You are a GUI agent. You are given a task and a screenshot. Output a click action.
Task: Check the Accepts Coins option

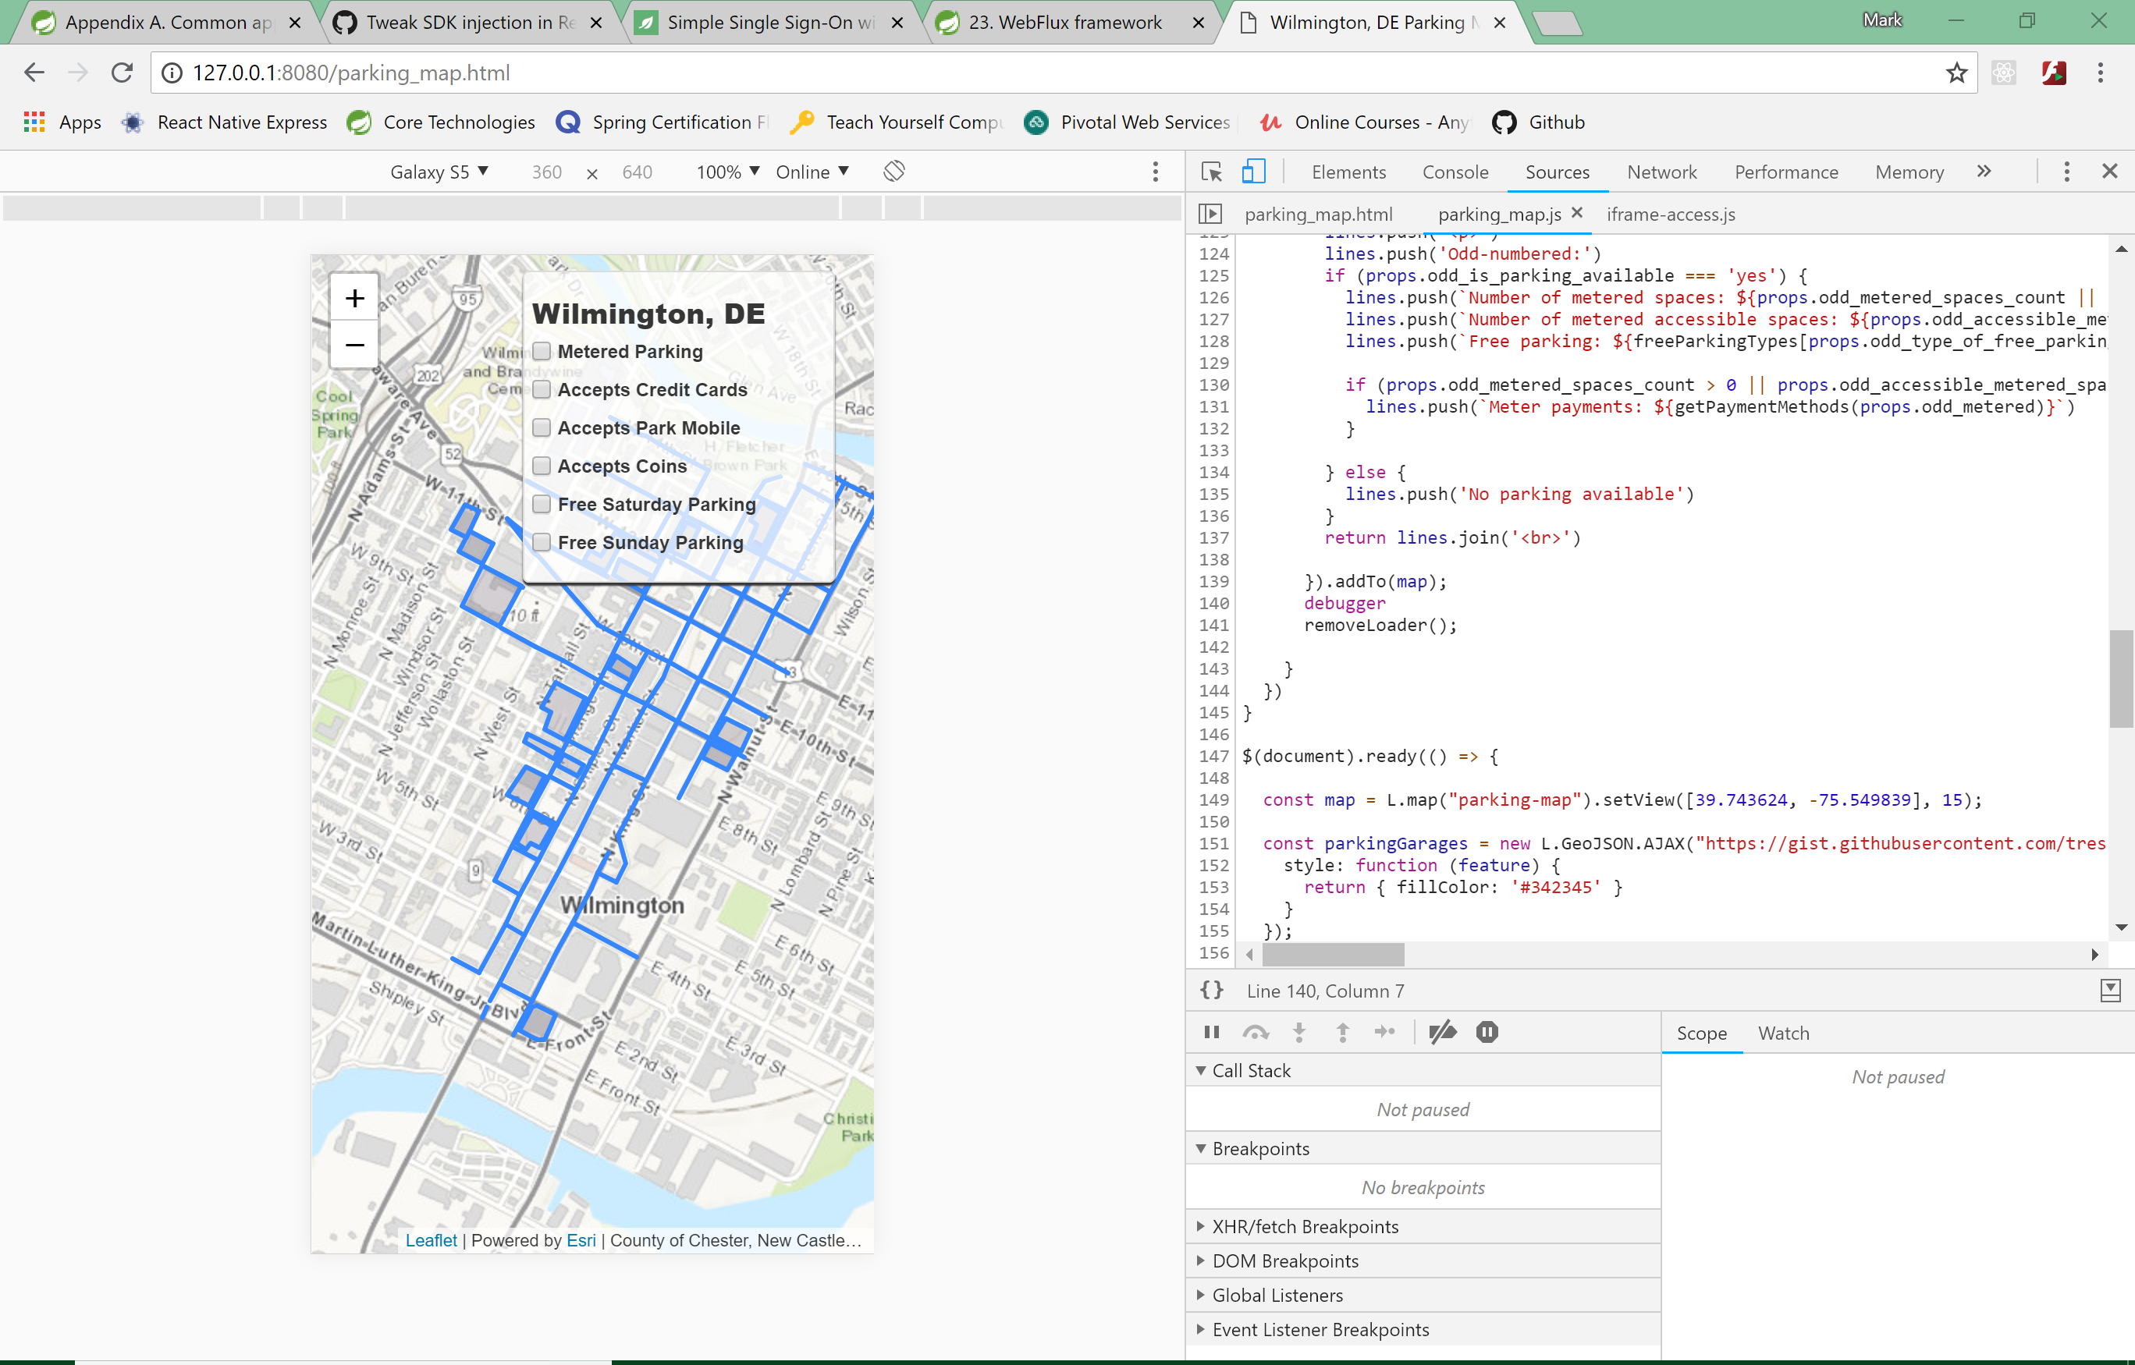(x=542, y=466)
